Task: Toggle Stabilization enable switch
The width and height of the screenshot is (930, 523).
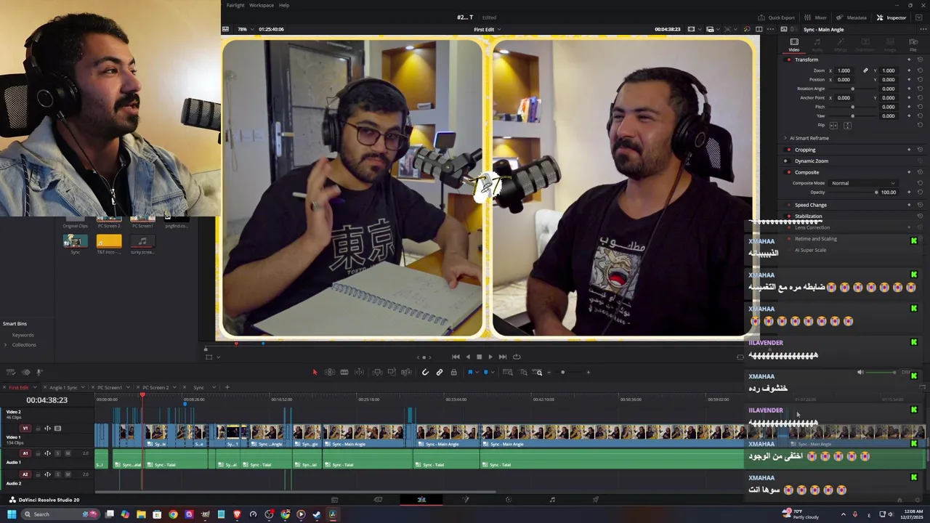Action: [788, 216]
